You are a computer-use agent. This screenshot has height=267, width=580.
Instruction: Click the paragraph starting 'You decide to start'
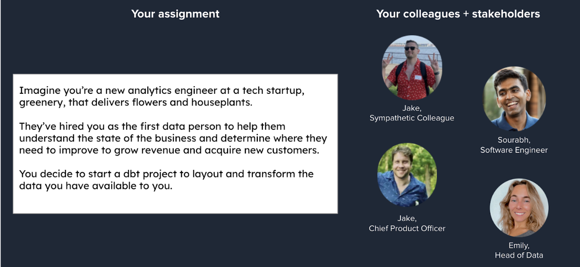click(x=167, y=180)
